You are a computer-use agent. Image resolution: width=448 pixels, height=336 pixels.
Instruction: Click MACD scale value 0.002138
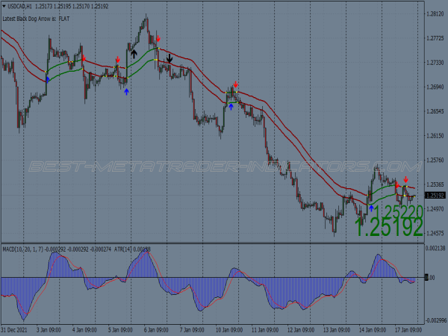(435, 248)
